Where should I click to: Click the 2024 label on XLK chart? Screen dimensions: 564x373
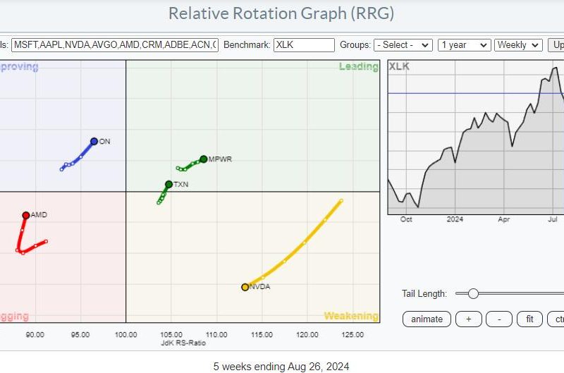point(455,219)
